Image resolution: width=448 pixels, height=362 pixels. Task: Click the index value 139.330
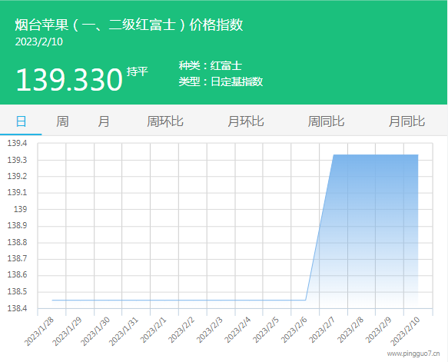[x=69, y=80]
